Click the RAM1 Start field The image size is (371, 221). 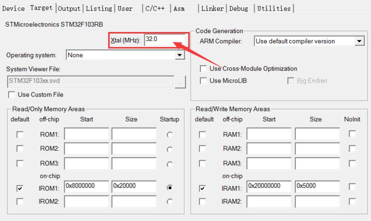269,134
